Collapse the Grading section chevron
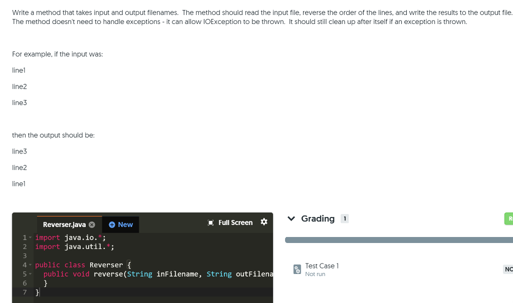This screenshot has height=303, width=513. [x=291, y=218]
